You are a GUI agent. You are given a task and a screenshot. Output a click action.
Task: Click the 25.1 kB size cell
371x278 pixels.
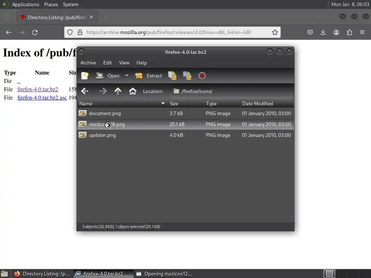coord(177,124)
